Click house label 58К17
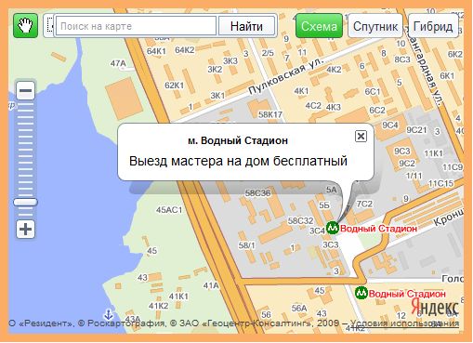473x343 pixels. (270, 114)
